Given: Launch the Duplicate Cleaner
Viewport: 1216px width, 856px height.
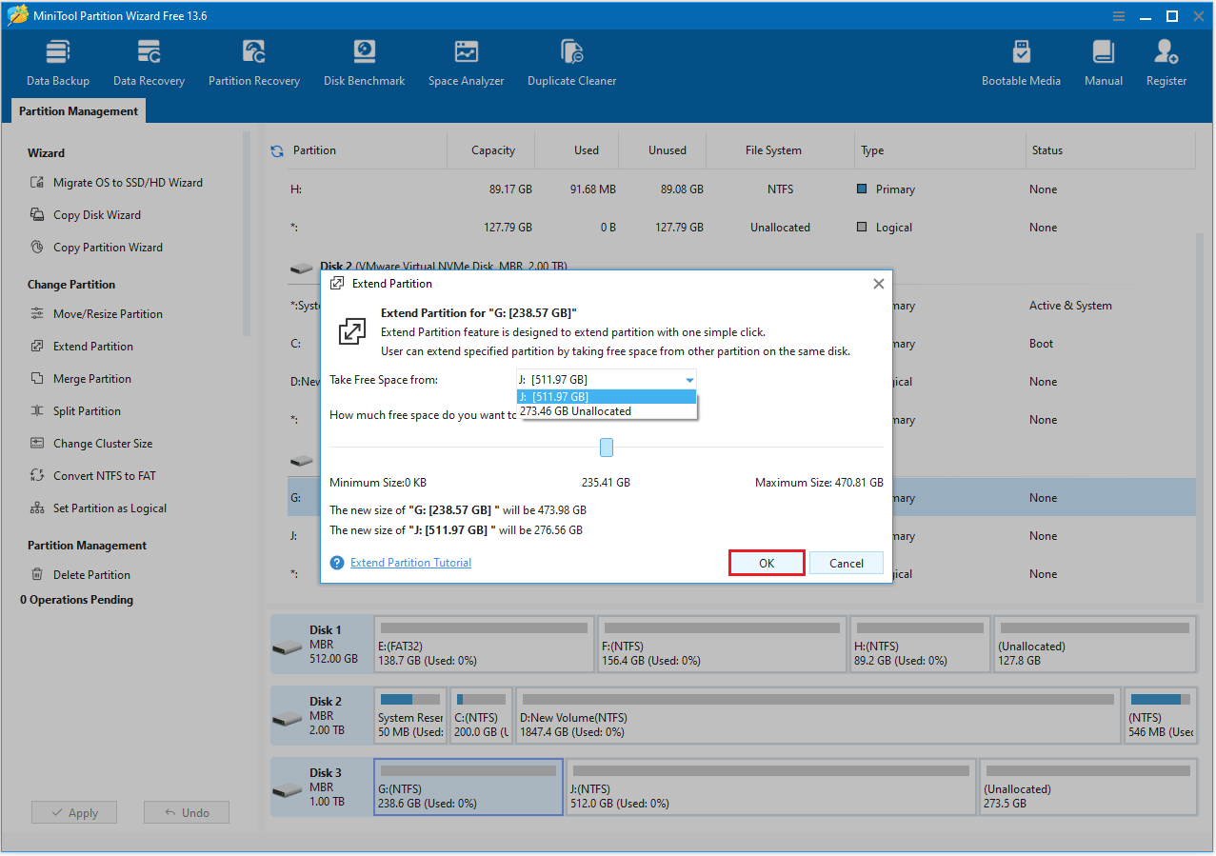Looking at the screenshot, I should [x=571, y=60].
